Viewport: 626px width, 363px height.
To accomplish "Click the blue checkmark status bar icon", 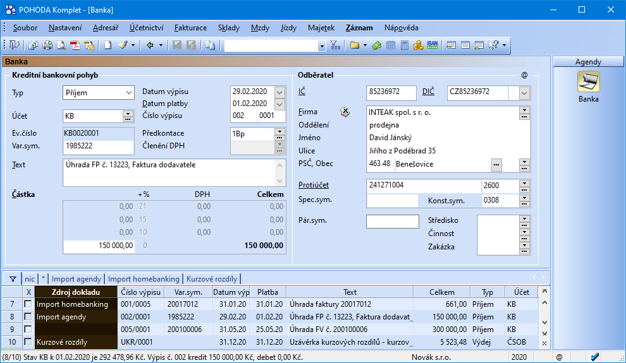I will (595, 357).
